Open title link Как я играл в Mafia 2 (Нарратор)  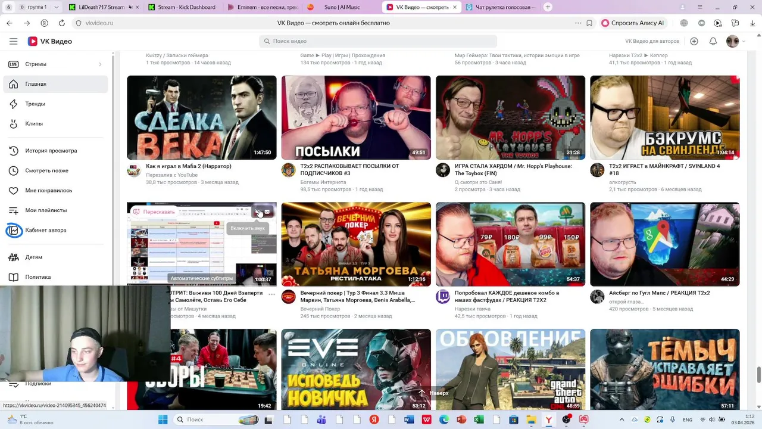tap(189, 166)
